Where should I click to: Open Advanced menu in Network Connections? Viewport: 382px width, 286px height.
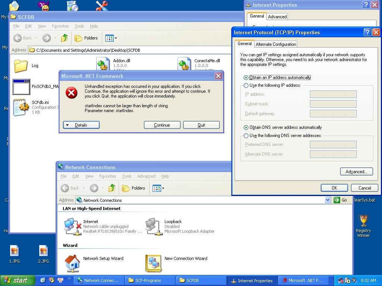pos(146,176)
